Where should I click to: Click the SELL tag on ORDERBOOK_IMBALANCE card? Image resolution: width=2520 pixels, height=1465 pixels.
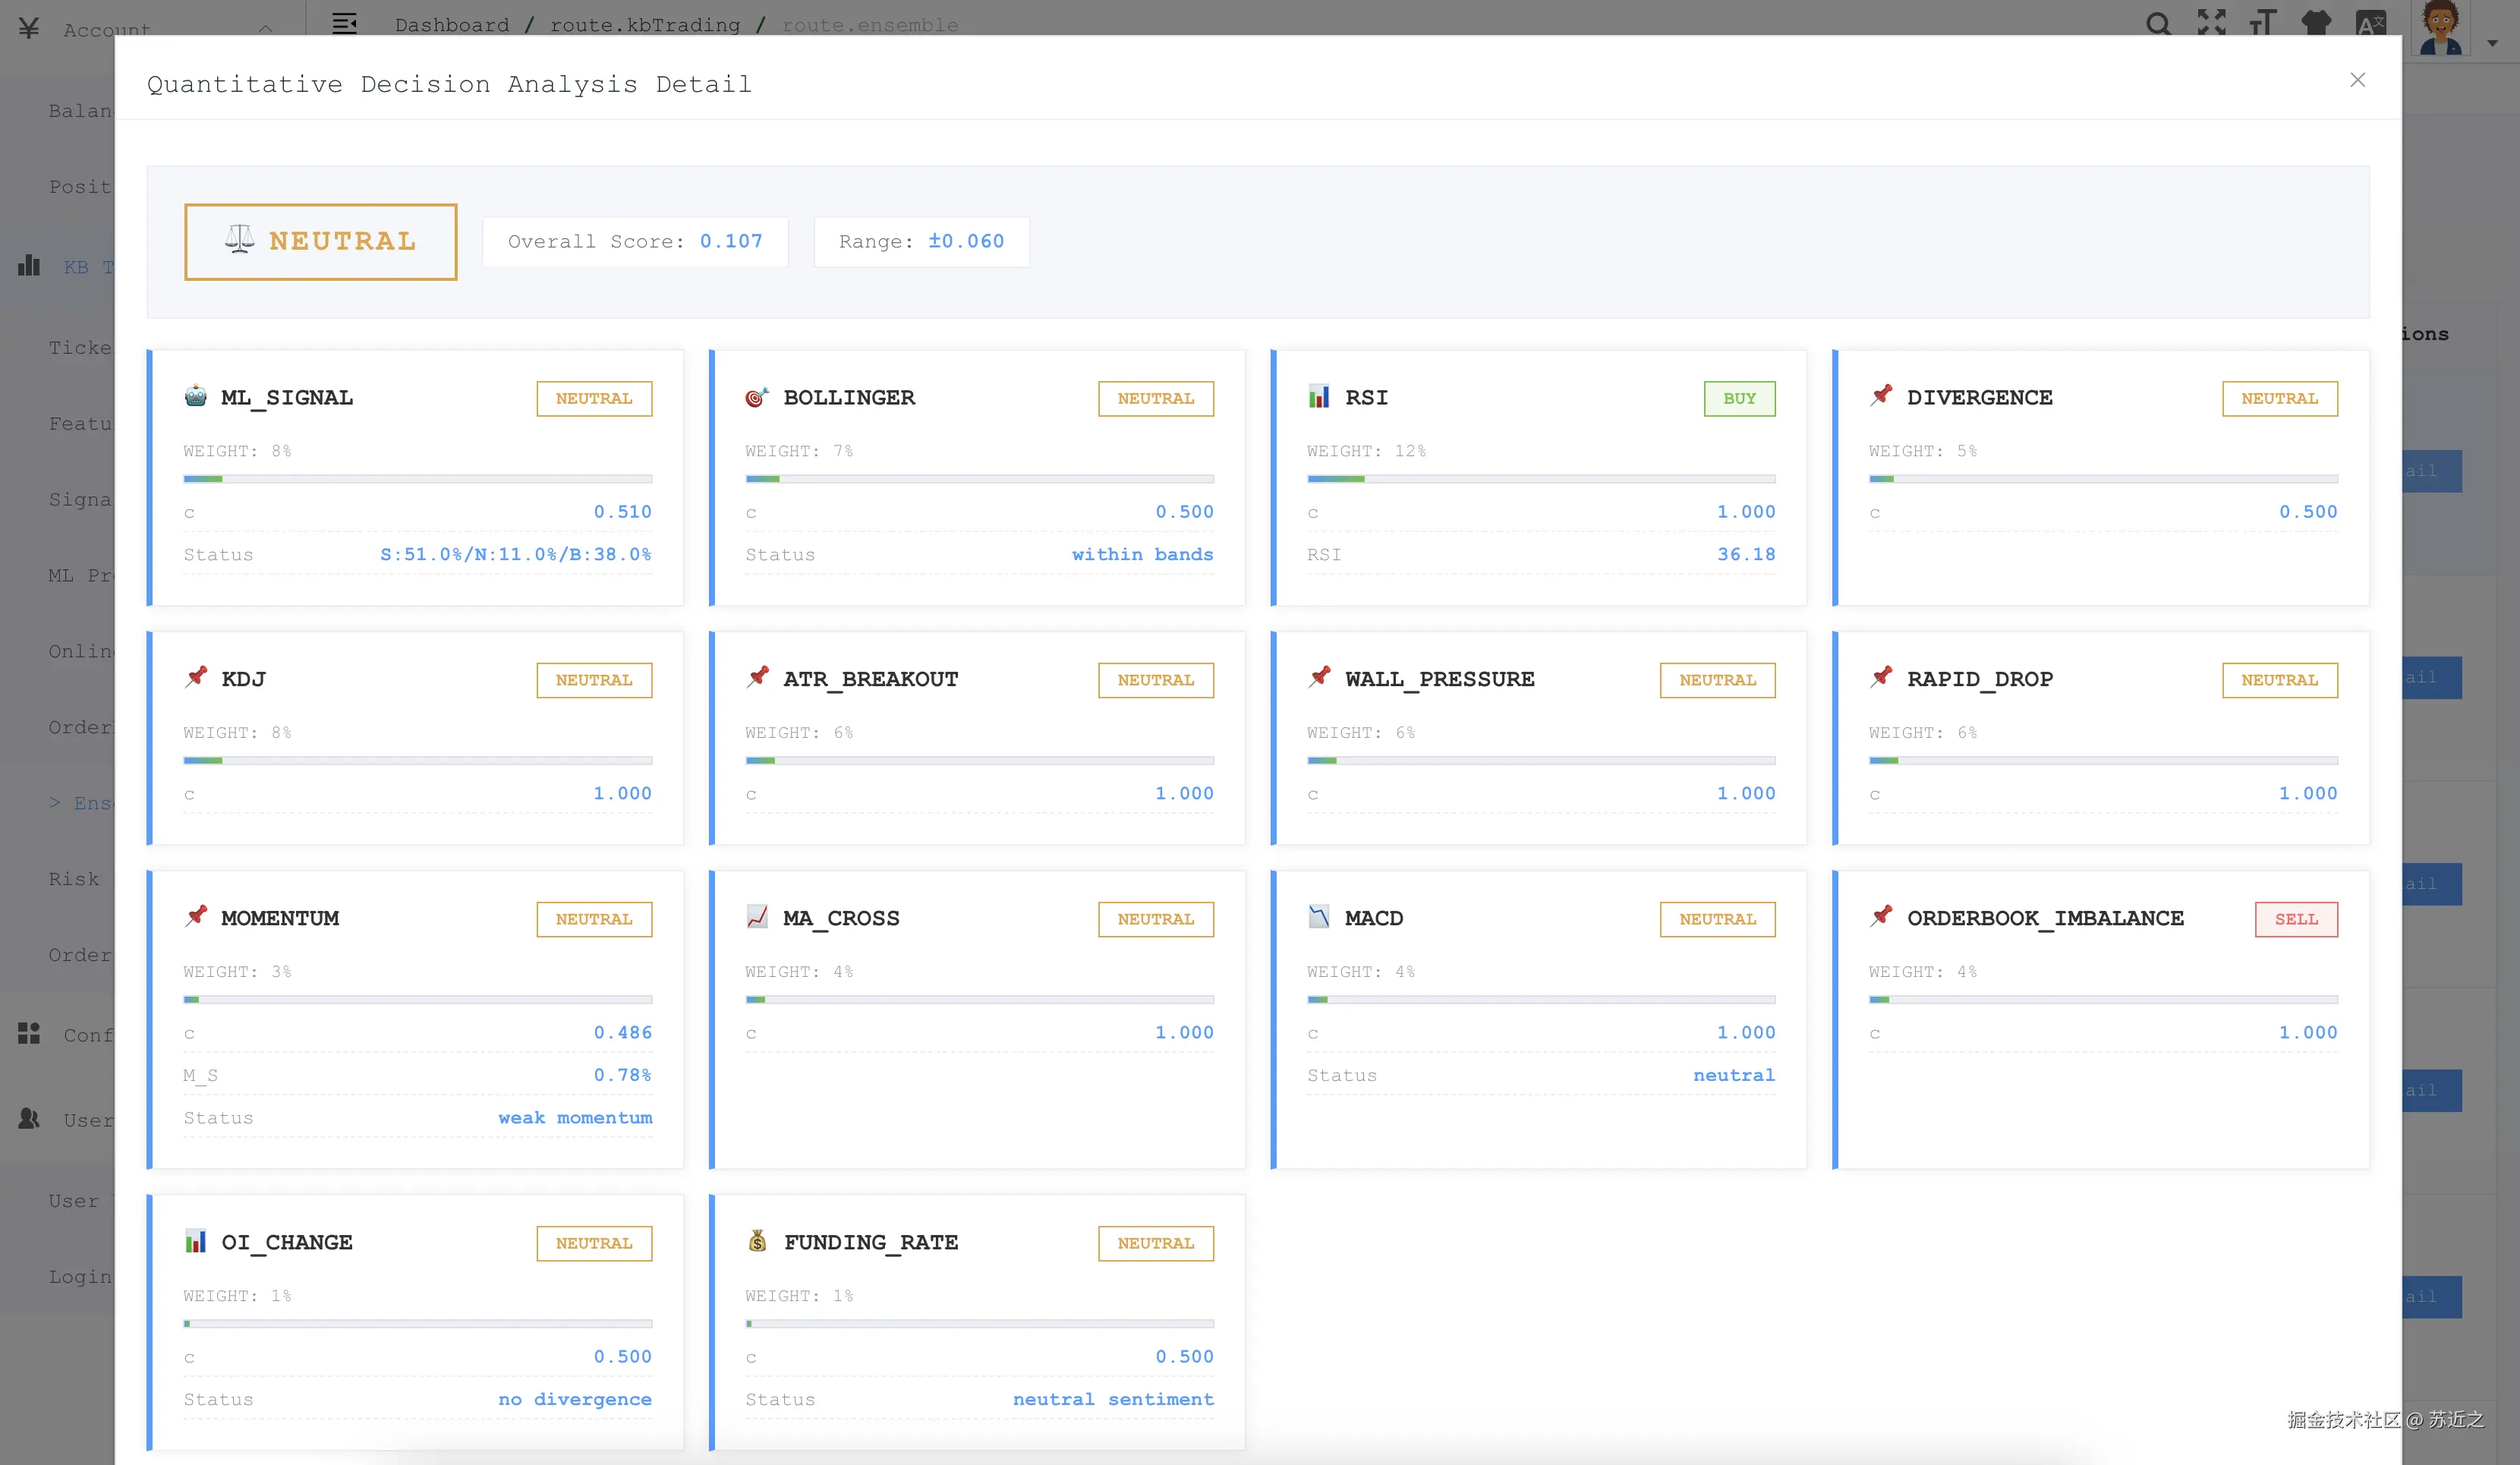[x=2296, y=919]
